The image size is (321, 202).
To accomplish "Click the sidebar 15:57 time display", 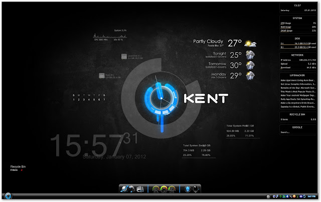I will (297, 6).
